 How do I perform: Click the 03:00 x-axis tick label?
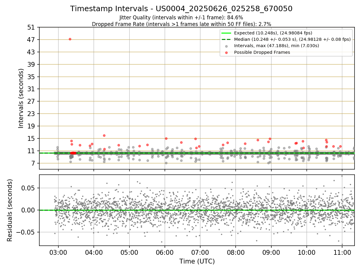pyautogui.click(x=58, y=252)
